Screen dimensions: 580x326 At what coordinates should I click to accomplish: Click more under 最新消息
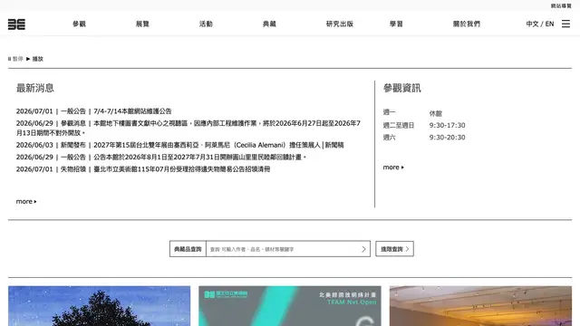click(26, 201)
